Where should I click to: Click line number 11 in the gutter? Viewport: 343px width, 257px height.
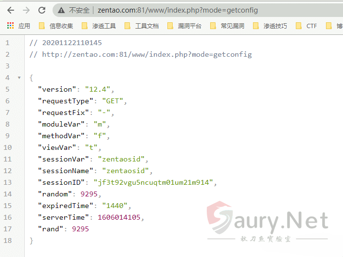(7, 159)
